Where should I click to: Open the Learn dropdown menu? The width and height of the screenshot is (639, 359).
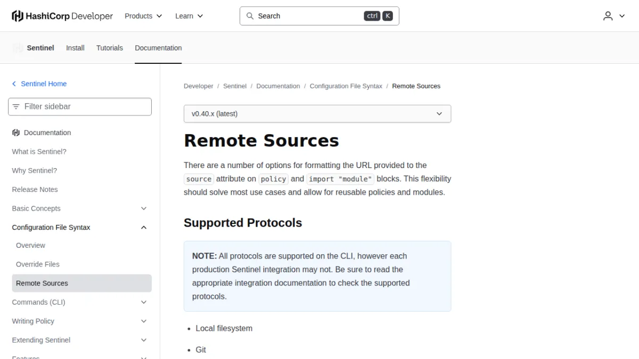[189, 16]
